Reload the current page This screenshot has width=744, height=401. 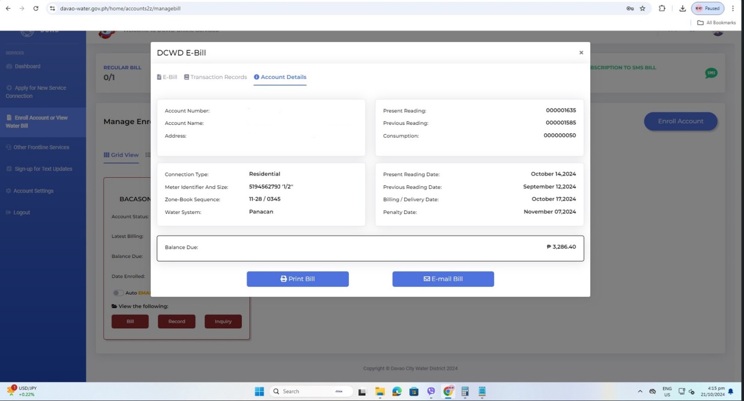click(x=36, y=8)
